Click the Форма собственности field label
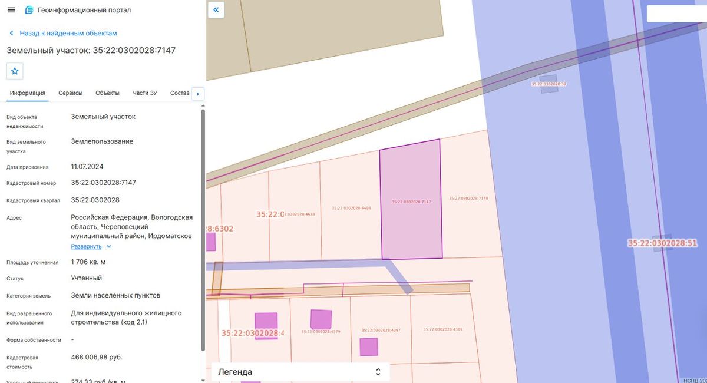 [x=34, y=340]
